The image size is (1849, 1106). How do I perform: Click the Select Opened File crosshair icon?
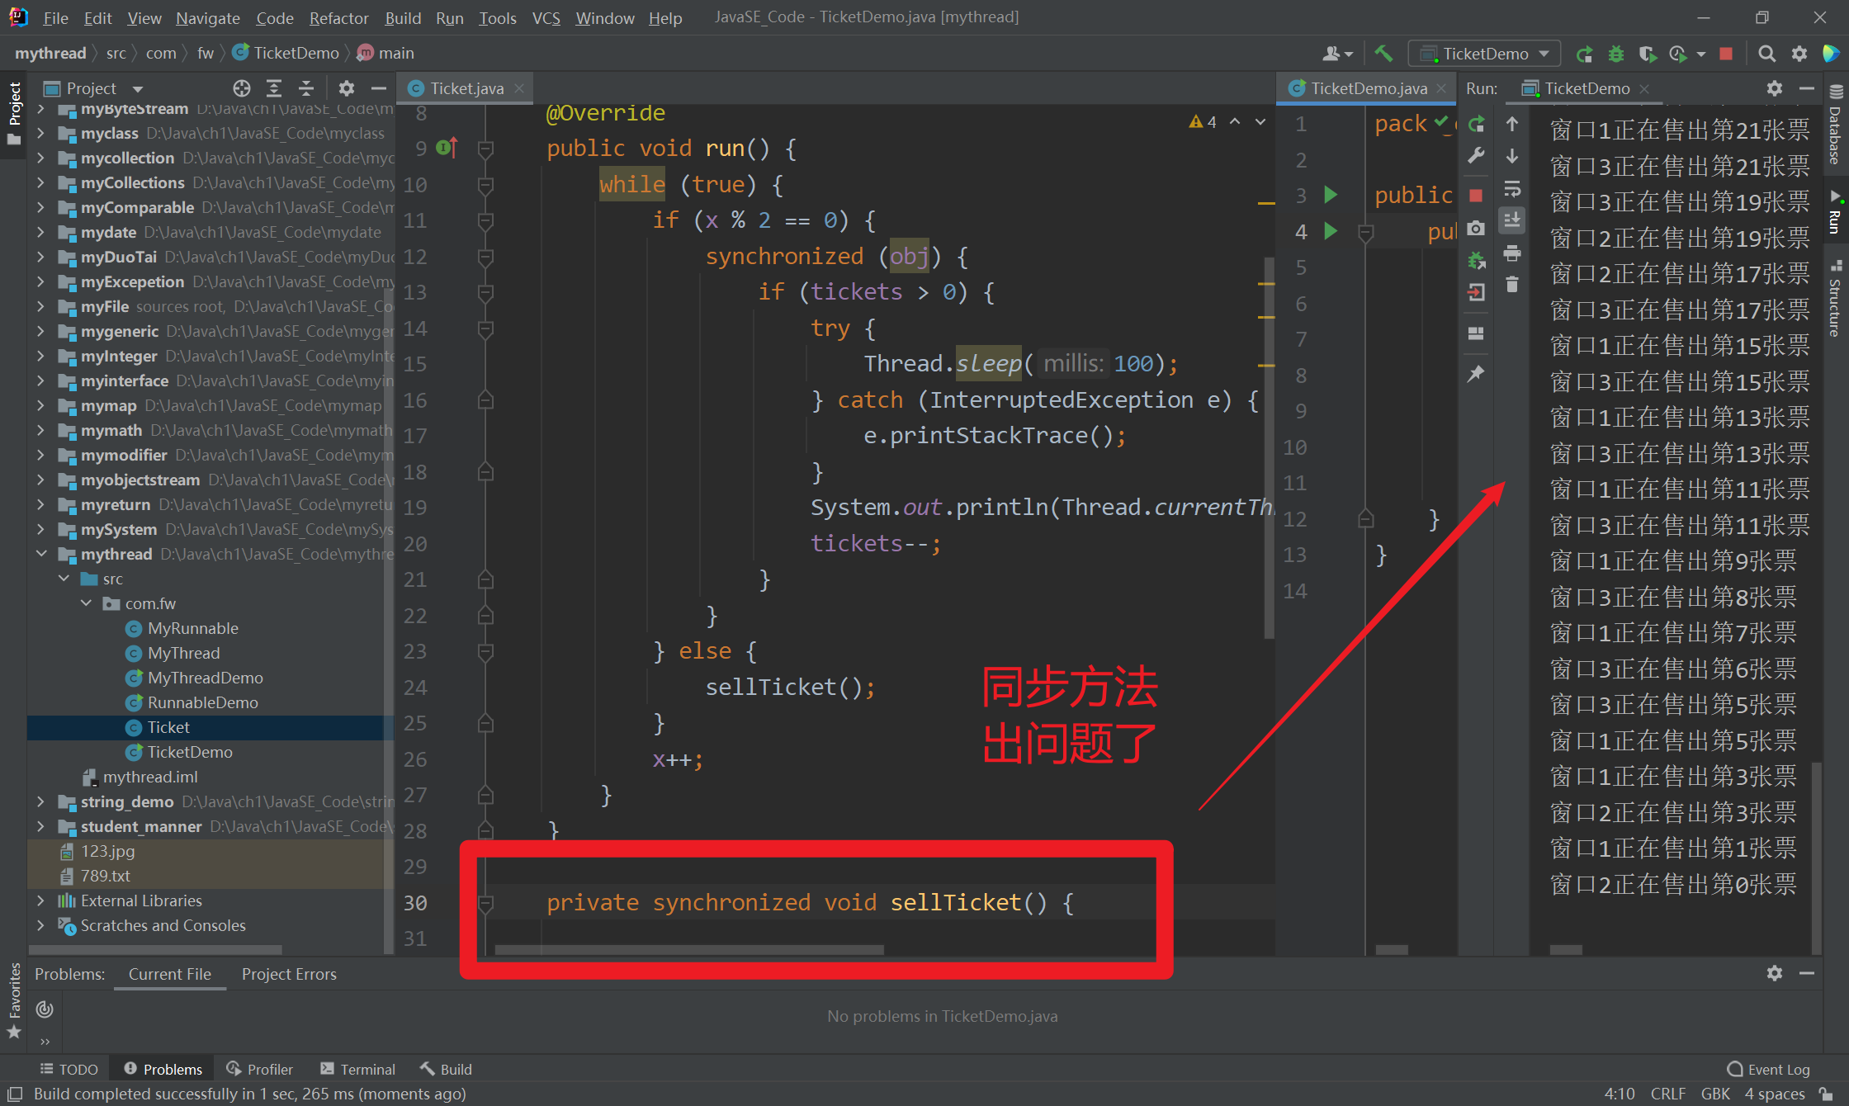coord(241,88)
